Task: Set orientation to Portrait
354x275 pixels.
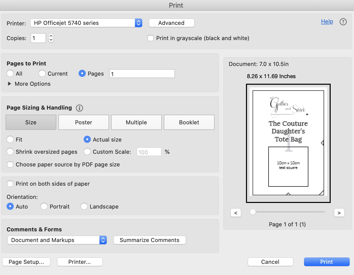Action: tap(44, 206)
